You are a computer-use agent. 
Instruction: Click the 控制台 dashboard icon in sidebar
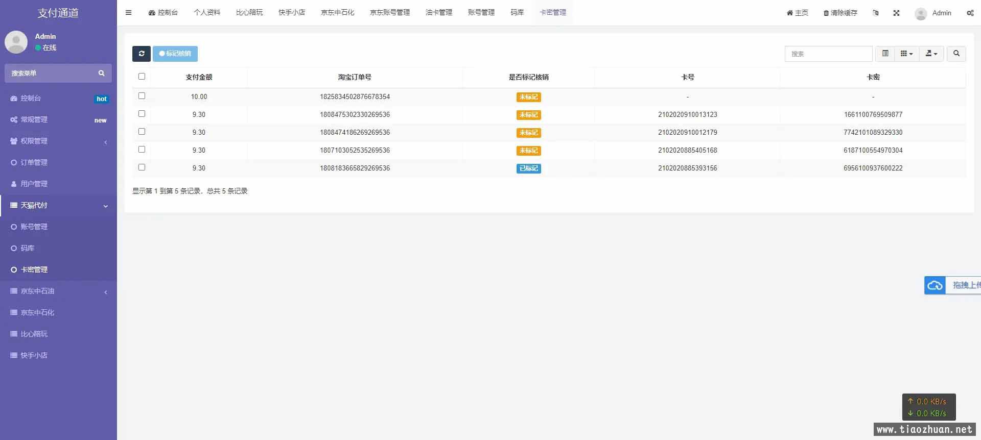pos(14,98)
